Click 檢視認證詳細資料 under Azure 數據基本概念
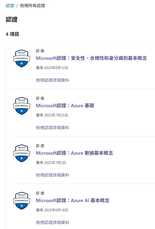This screenshot has width=155, height=229. click(x=53, y=175)
